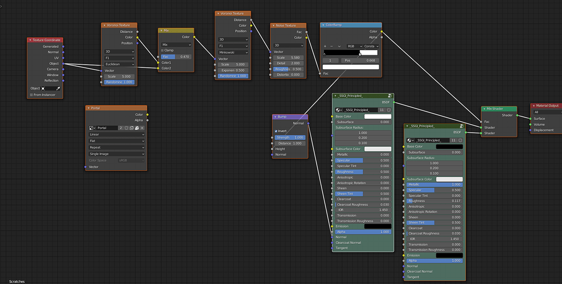This screenshot has height=284, width=562.
Task: Click Roughness 0.117 slider
Action: (x=435, y=201)
